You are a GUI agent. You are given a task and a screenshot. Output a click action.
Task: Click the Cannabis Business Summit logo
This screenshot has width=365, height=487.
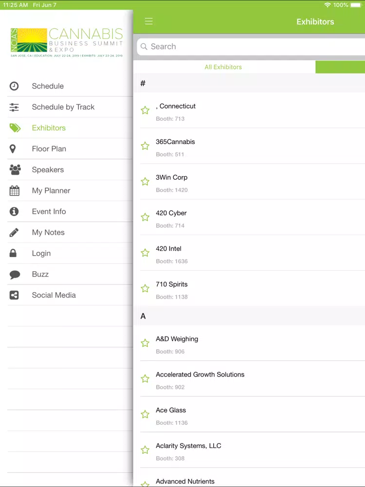(67, 42)
